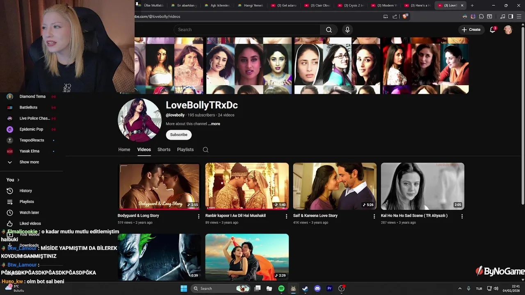This screenshot has width=525, height=295.
Task: Play the Joker and Batman video thumbnail
Action: point(159,257)
